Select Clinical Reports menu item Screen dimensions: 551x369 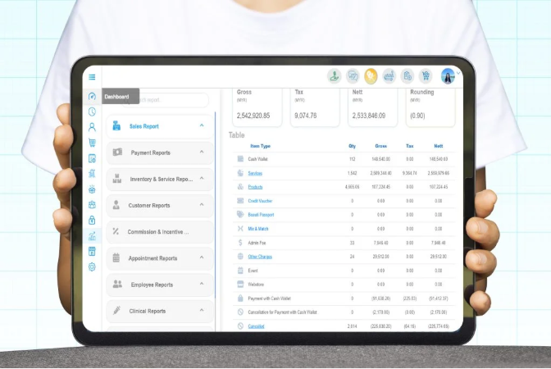(146, 311)
